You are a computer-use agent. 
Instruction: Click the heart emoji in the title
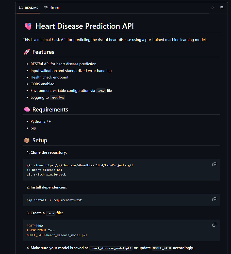28,26
